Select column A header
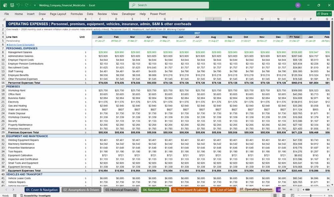 click(x=42, y=19)
